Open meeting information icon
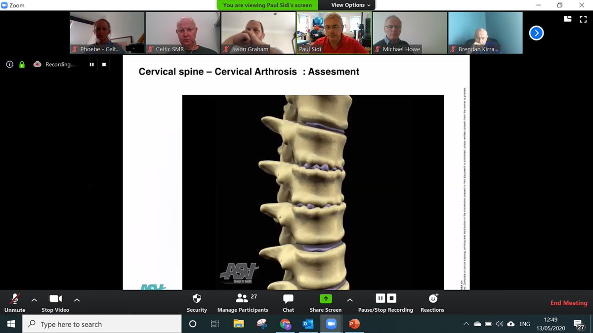593x333 pixels. click(x=9, y=64)
